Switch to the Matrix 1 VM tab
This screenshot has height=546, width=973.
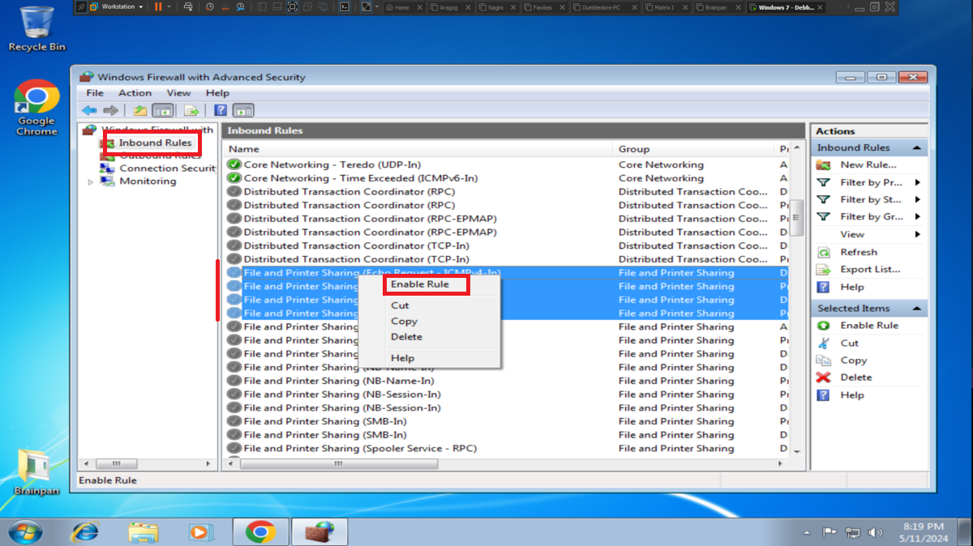pos(667,6)
